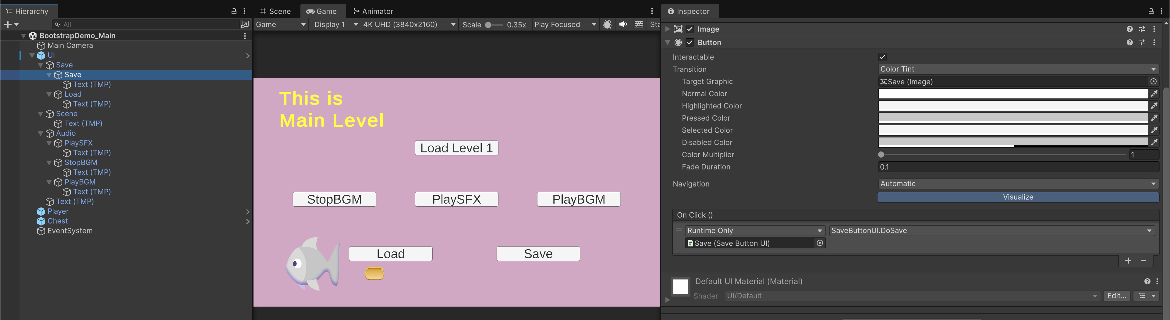Viewport: 1170px width, 320px height.
Task: Add a new On Click event entry
Action: [1128, 261]
